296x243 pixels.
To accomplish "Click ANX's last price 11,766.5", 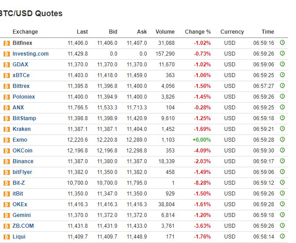I will 77,108.
